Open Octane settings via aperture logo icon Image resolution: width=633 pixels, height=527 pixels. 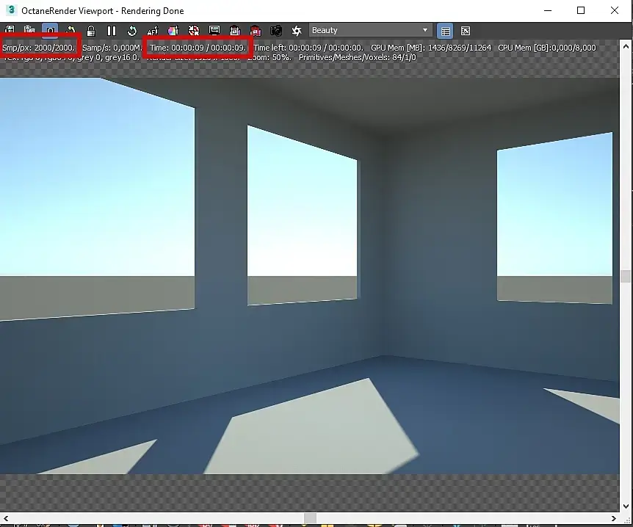pos(297,31)
